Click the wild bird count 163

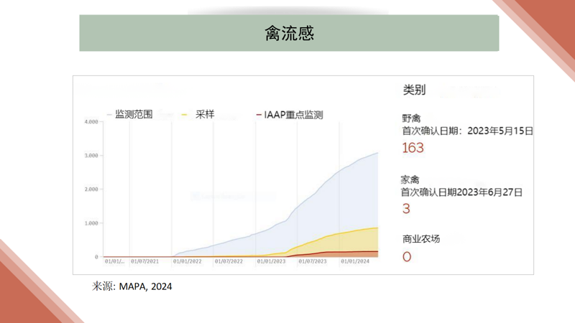point(413,148)
